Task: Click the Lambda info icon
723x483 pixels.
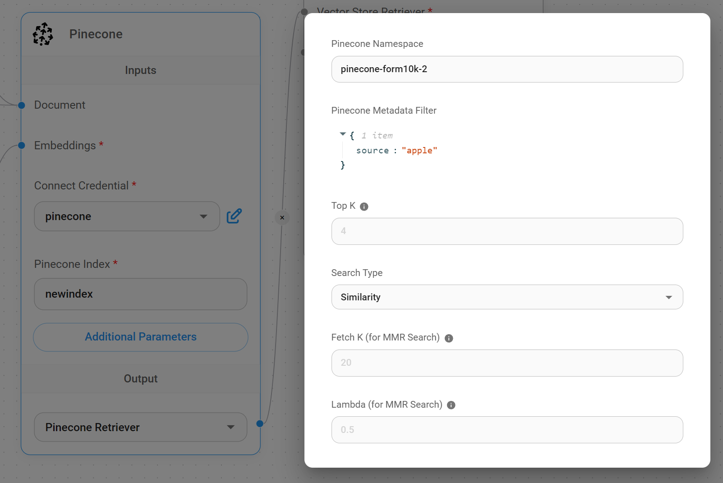Action: click(451, 405)
